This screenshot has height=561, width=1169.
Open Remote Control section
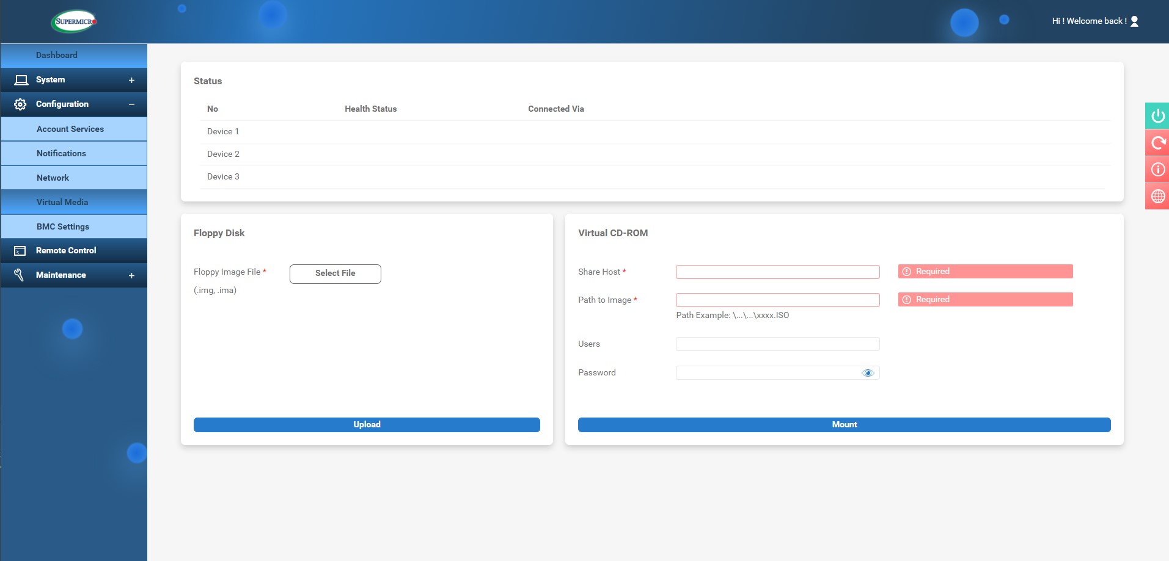tap(66, 251)
